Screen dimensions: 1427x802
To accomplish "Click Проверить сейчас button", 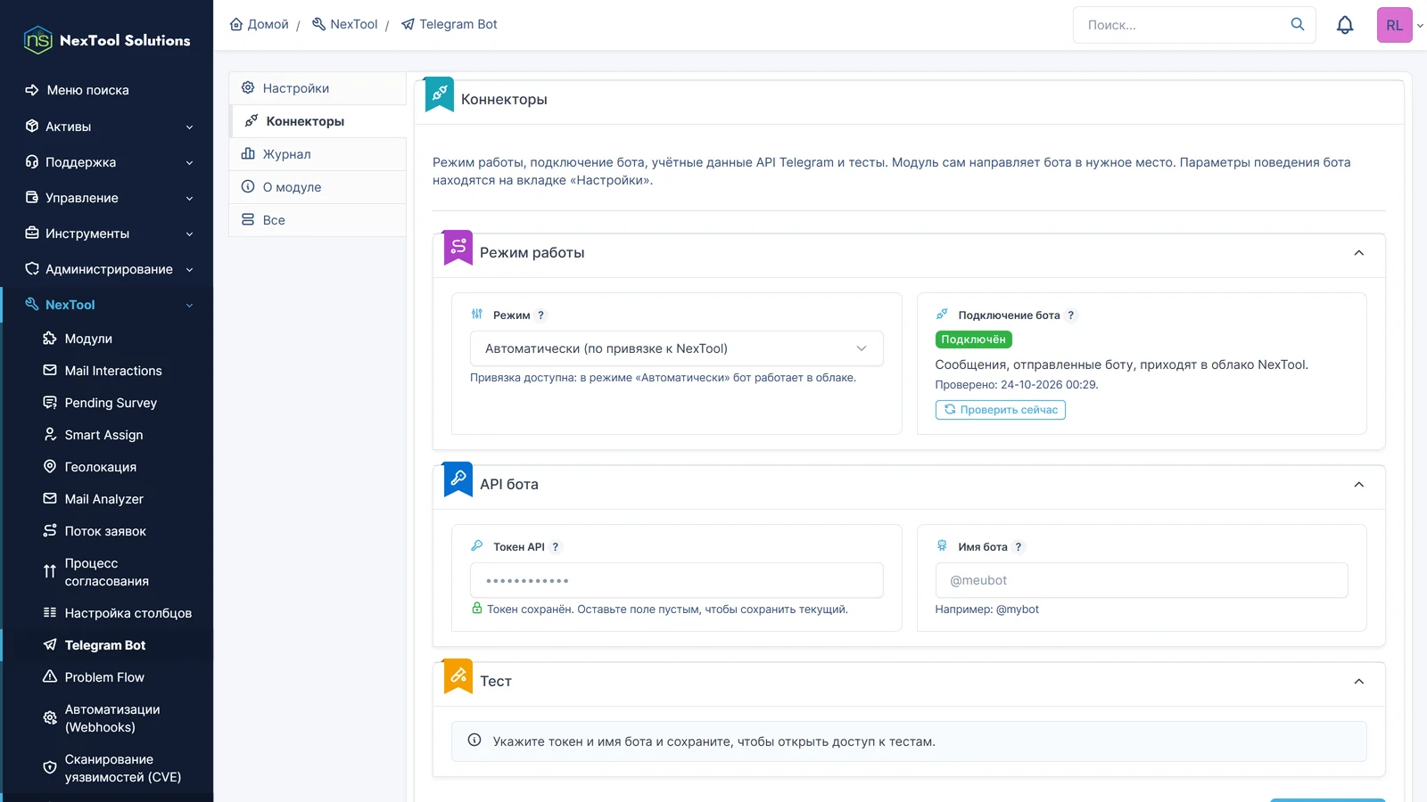I will click(x=1000, y=410).
